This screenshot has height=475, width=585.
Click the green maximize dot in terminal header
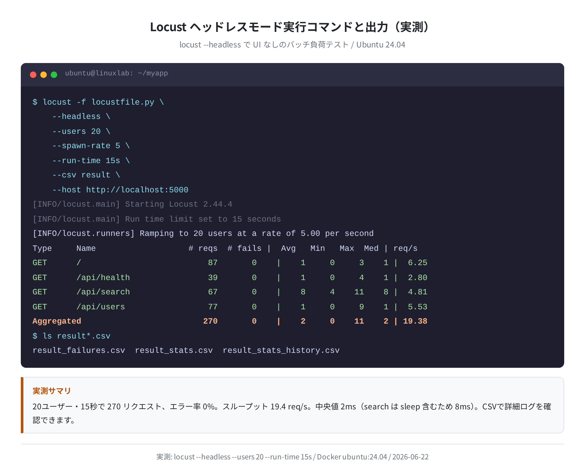[x=54, y=75]
